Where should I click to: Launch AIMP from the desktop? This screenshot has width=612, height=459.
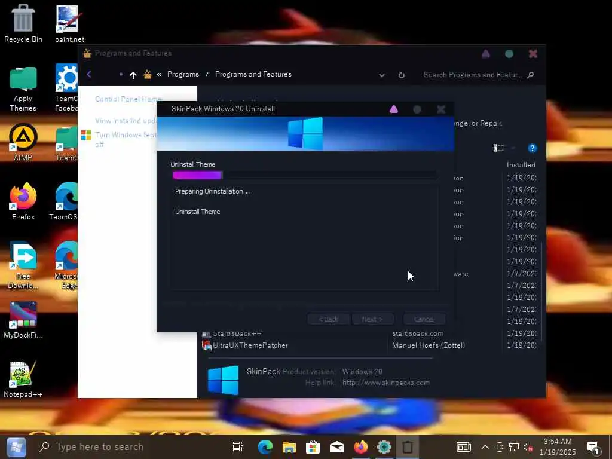[23, 142]
